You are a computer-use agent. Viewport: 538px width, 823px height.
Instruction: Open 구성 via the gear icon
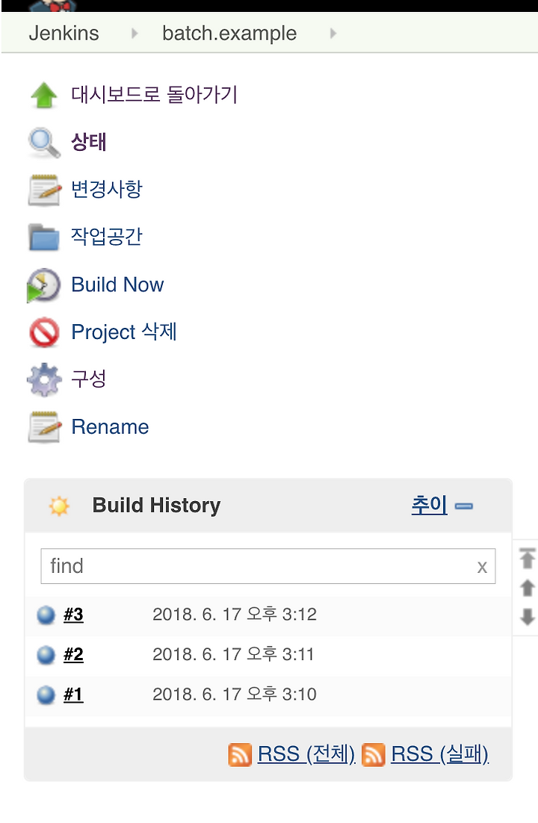tap(44, 379)
